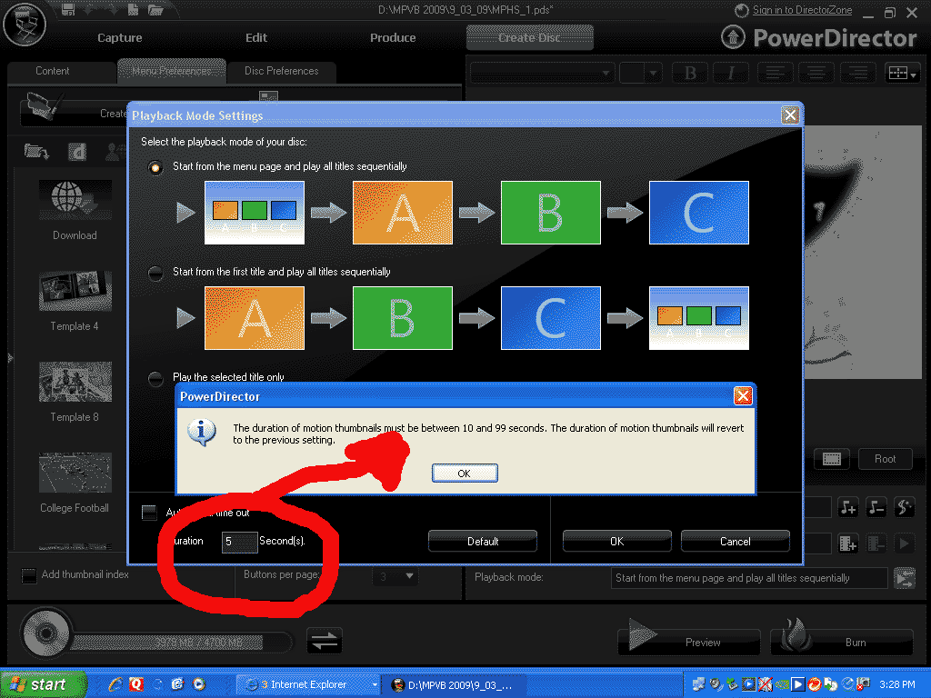Select the Template 4 thumbnail
The width and height of the screenshot is (931, 698).
click(x=75, y=291)
